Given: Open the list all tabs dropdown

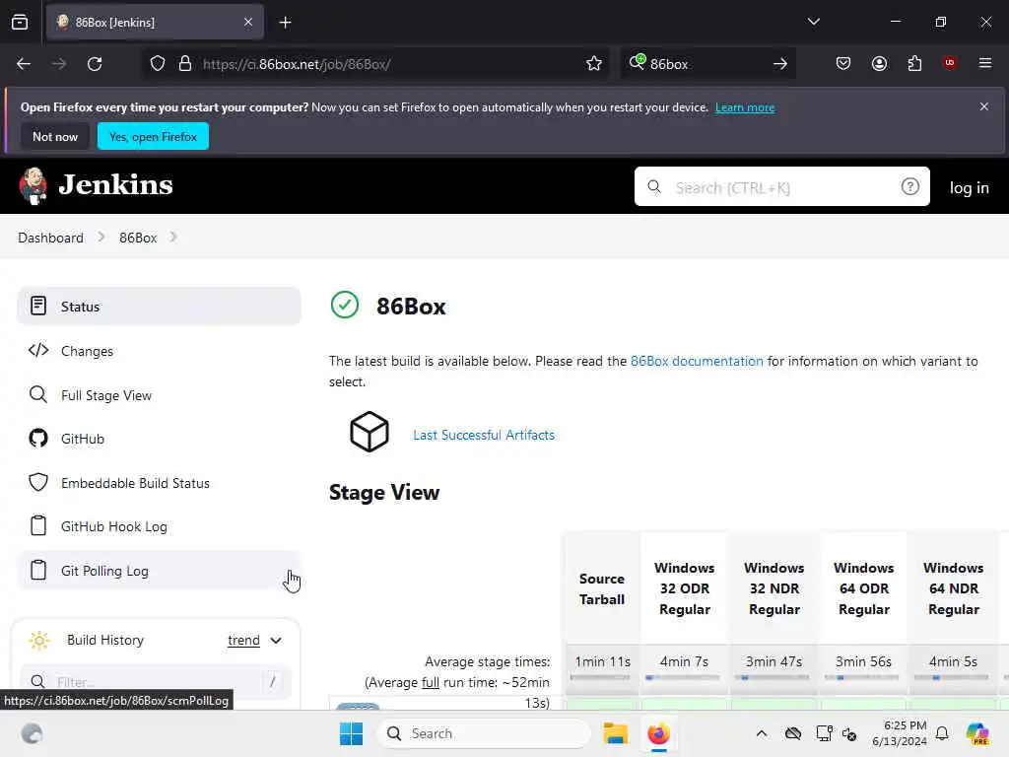Looking at the screenshot, I should [813, 22].
